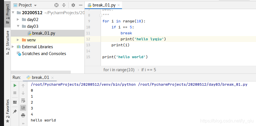Close the break_01.py editor tab

pyautogui.click(x=119, y=5)
